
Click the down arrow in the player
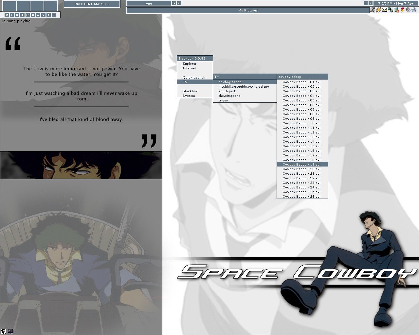coord(54,15)
